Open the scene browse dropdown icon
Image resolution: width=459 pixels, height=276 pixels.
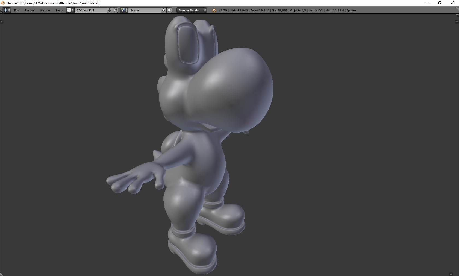(x=124, y=10)
